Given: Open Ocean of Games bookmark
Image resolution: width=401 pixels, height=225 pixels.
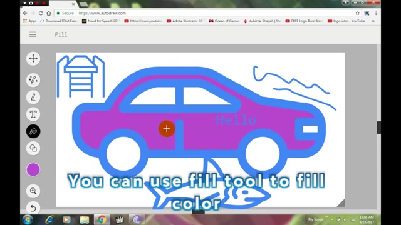Looking at the screenshot, I should click(224, 21).
